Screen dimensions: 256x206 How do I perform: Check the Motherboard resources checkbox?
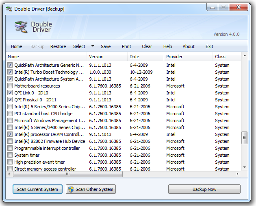10,86
